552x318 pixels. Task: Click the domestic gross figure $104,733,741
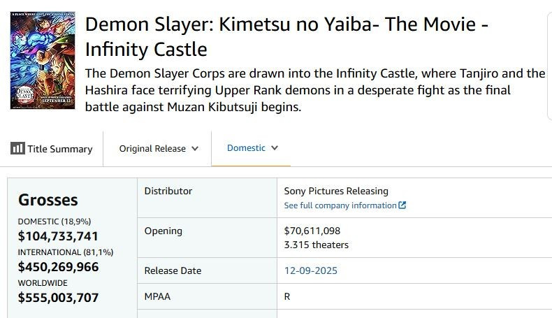click(58, 236)
